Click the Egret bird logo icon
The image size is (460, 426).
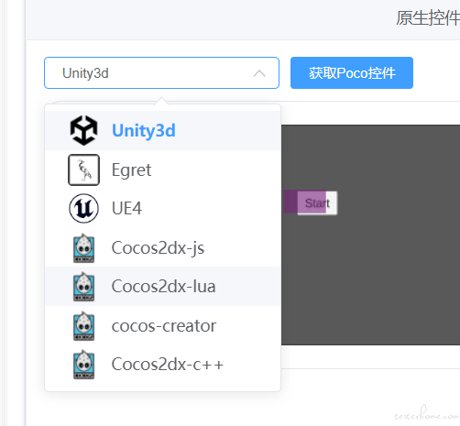coord(83,169)
